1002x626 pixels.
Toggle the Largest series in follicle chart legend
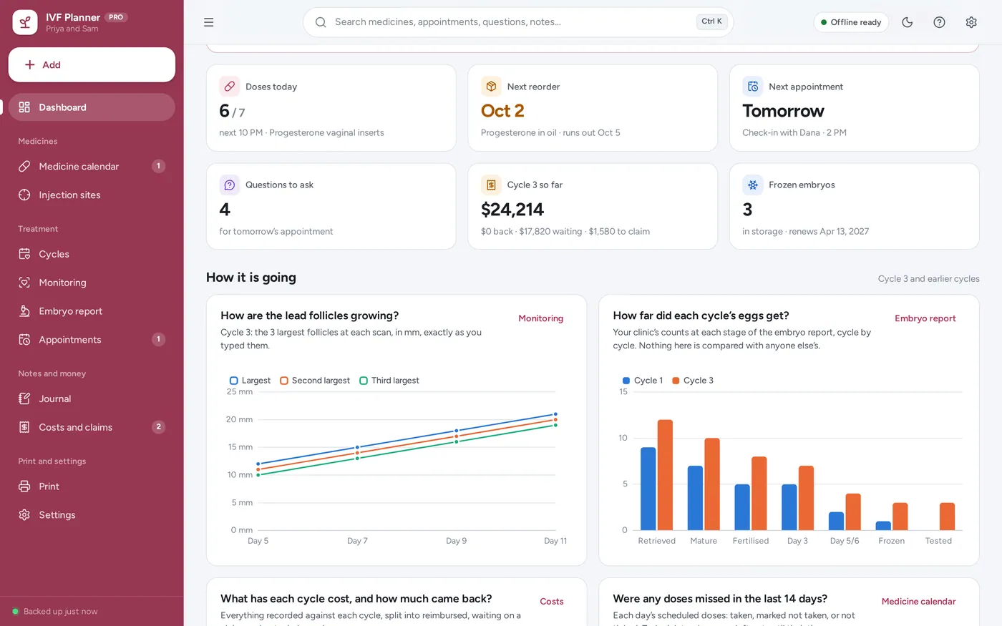coord(250,381)
